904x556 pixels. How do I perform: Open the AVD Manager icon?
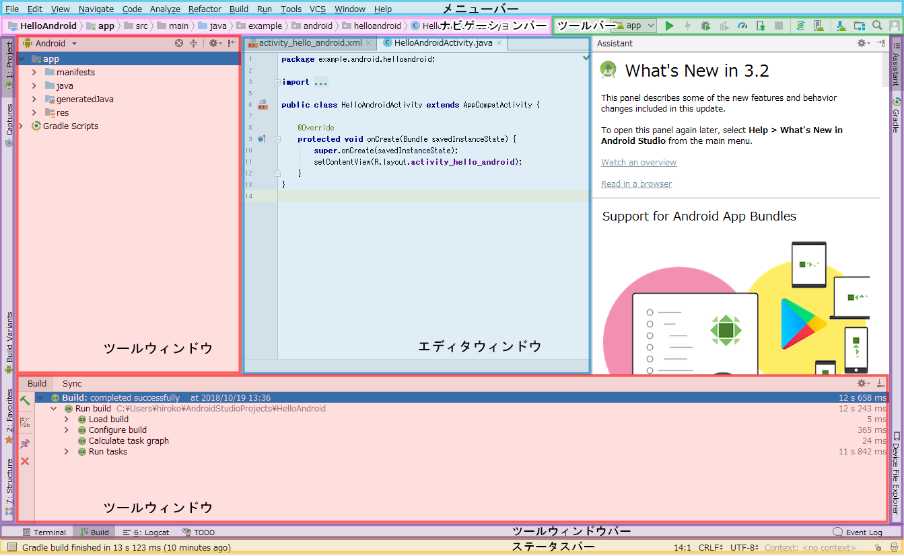819,26
